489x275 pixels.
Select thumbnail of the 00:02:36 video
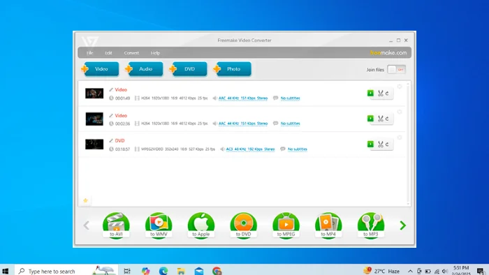94,119
